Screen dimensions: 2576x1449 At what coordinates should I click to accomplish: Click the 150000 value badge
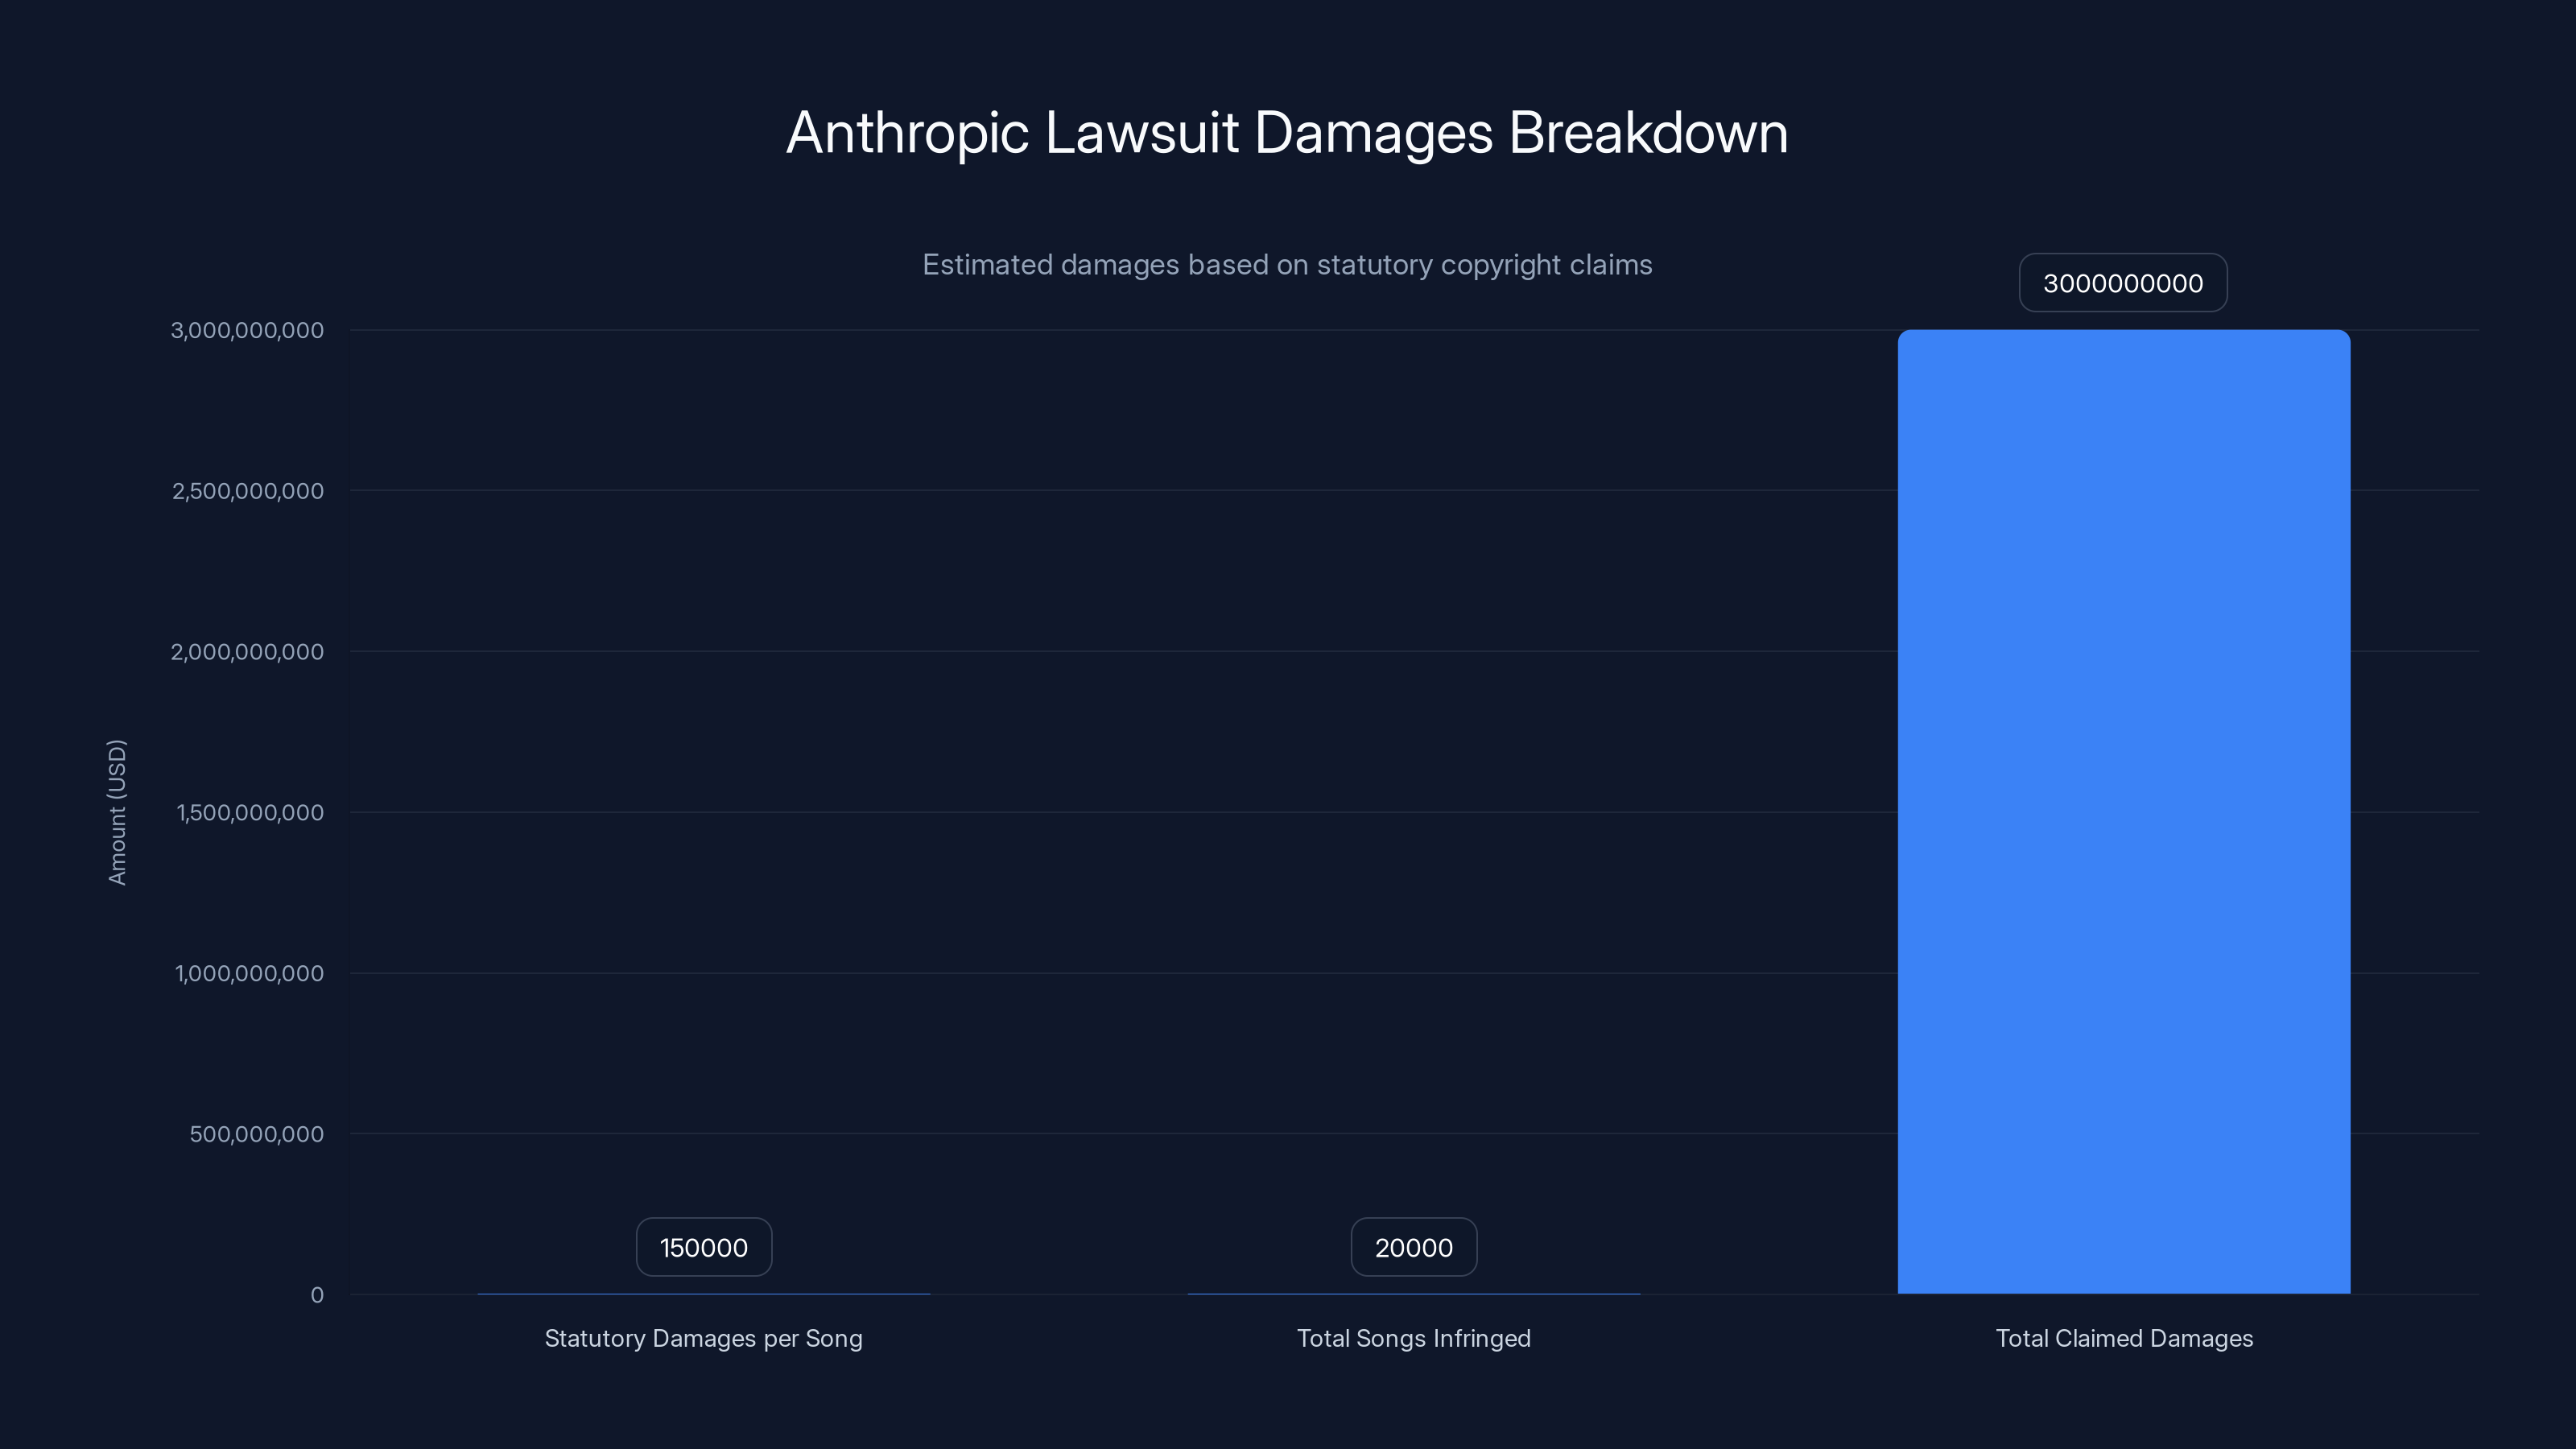(x=703, y=1247)
